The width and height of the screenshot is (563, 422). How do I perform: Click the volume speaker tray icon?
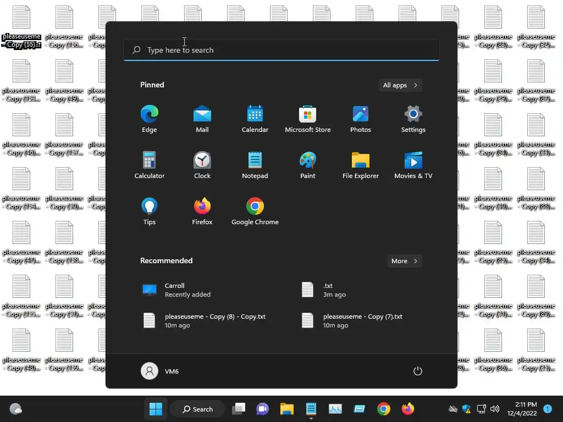point(495,409)
